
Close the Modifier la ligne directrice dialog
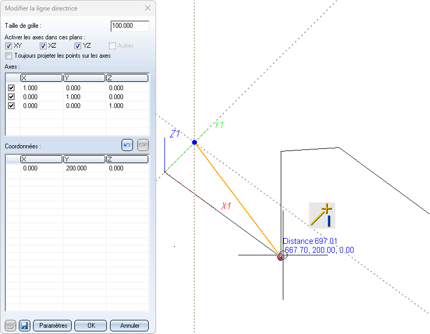[147, 8]
